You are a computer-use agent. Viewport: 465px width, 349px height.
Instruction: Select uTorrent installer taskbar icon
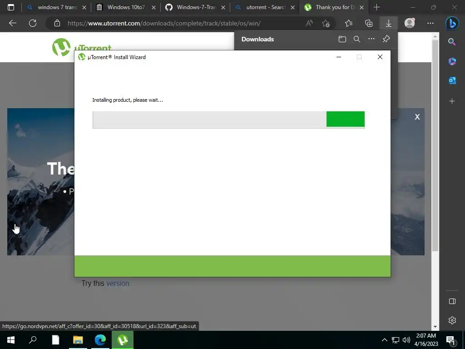(123, 340)
